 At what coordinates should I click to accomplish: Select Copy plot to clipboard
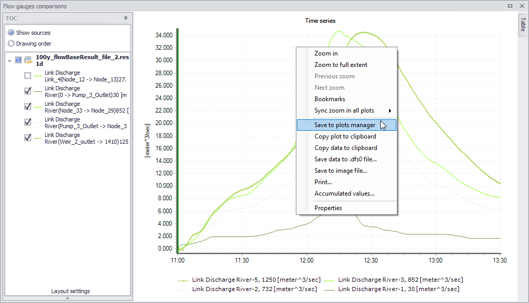click(347, 136)
